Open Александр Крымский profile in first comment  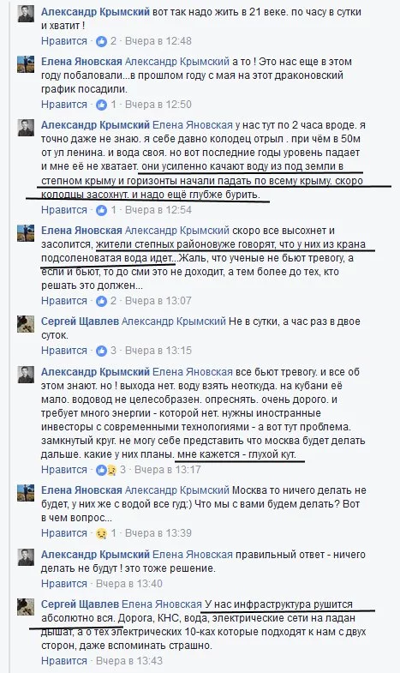click(96, 12)
